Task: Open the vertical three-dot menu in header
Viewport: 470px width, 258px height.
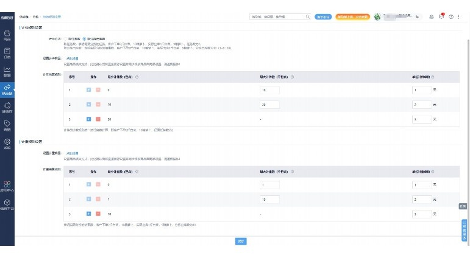Action: tap(458, 17)
